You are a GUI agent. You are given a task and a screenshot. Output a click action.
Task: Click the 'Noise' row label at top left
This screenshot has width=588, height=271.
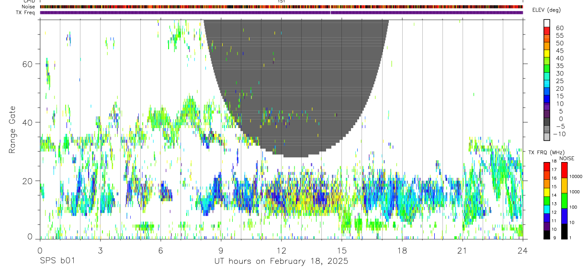(x=29, y=7)
